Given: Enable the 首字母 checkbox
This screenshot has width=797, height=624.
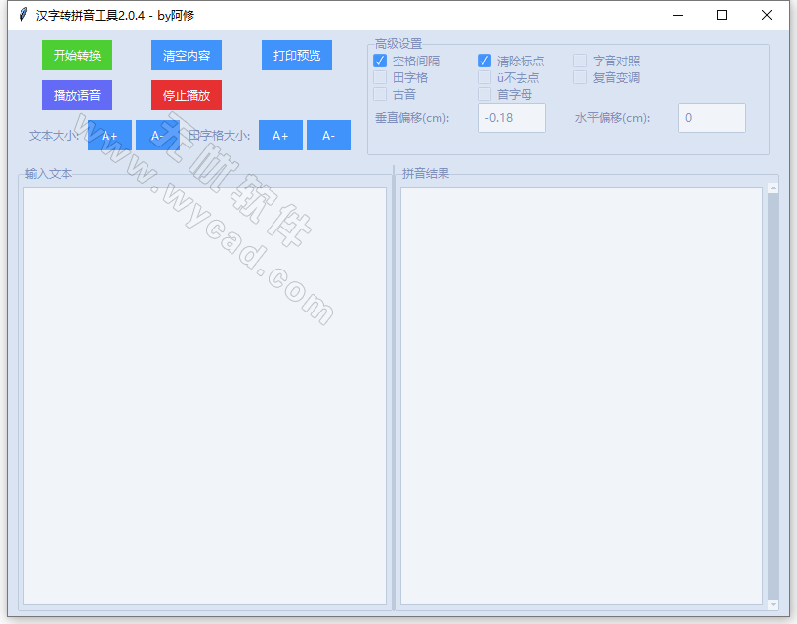Looking at the screenshot, I should [484, 94].
